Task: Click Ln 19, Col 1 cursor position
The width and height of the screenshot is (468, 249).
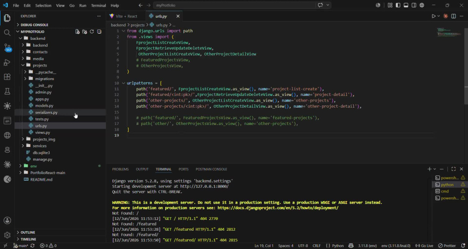Action: click(x=264, y=246)
